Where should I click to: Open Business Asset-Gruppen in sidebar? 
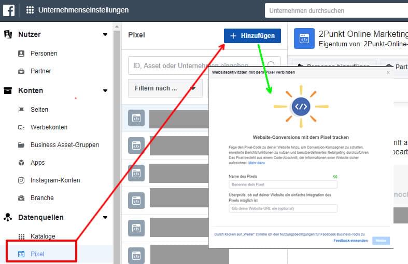[65, 145]
